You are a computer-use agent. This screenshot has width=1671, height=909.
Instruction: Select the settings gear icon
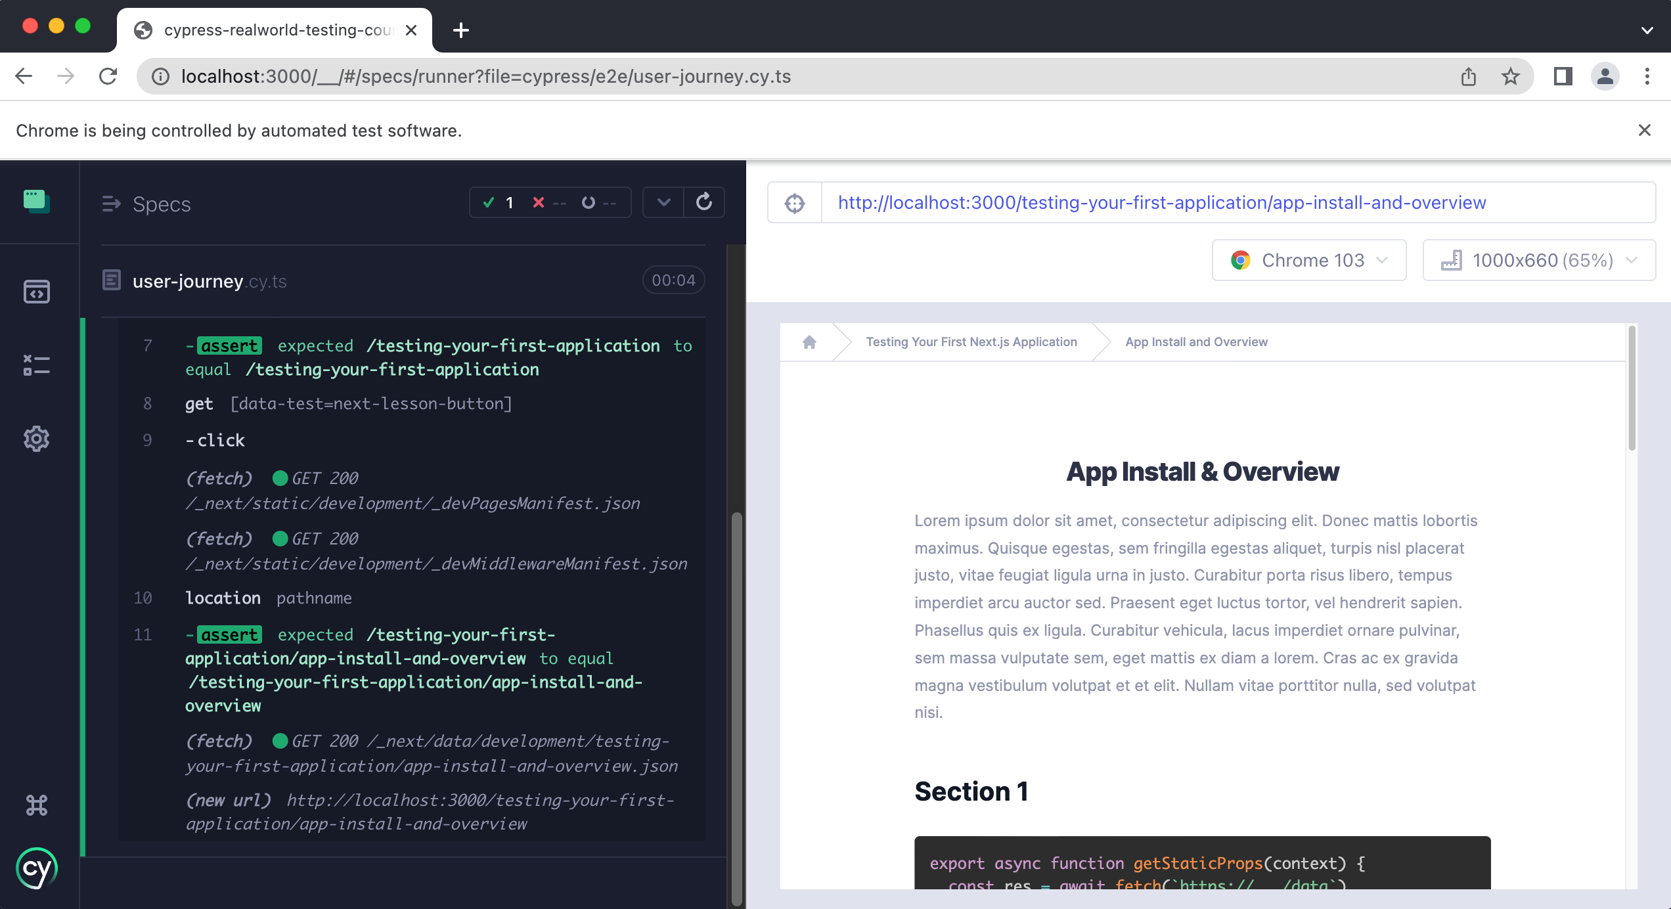[37, 437]
